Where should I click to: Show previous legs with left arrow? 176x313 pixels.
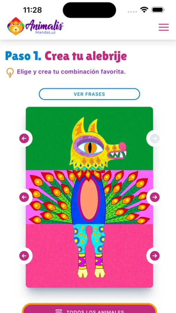[x=24, y=256]
